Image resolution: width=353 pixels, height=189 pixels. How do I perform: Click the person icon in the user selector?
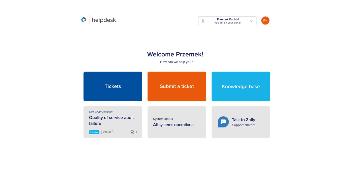[x=203, y=21]
